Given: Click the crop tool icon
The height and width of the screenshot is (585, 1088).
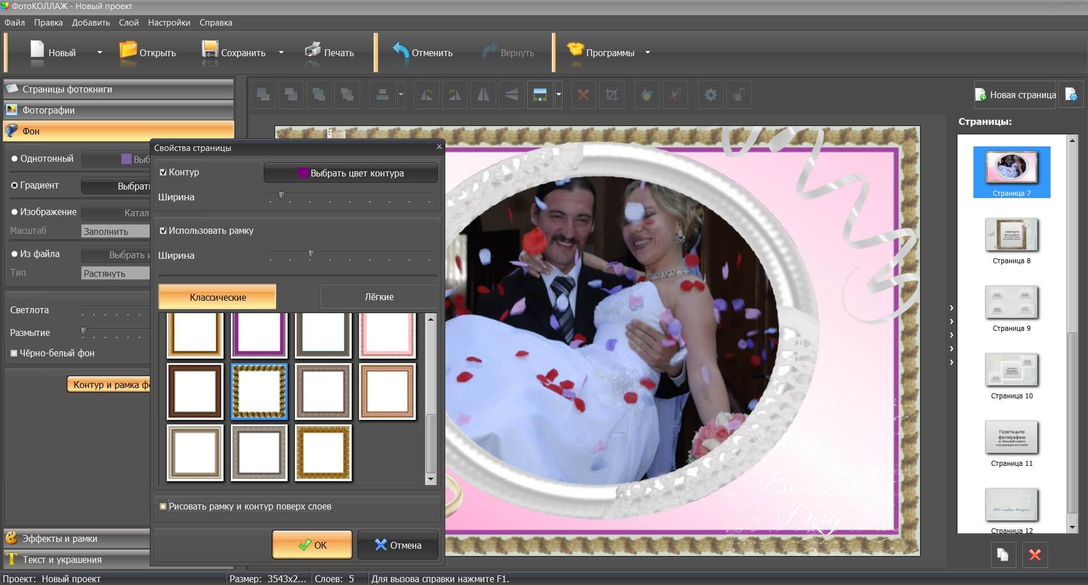Looking at the screenshot, I should pyautogui.click(x=611, y=95).
